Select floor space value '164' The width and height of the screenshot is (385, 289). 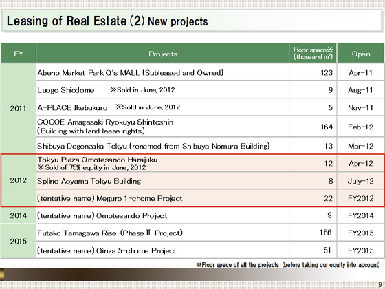point(327,127)
